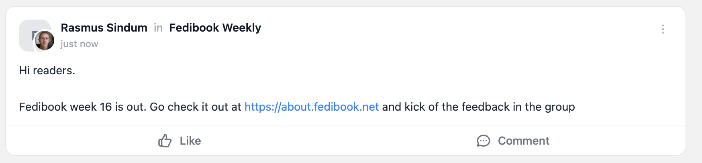Click the 'Go check it out at' text

(195, 107)
